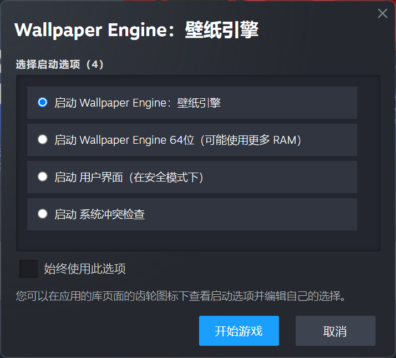Click the 启动 用户界面 option label text
Screen dimensions: 396x358
pyautogui.click(x=89, y=177)
